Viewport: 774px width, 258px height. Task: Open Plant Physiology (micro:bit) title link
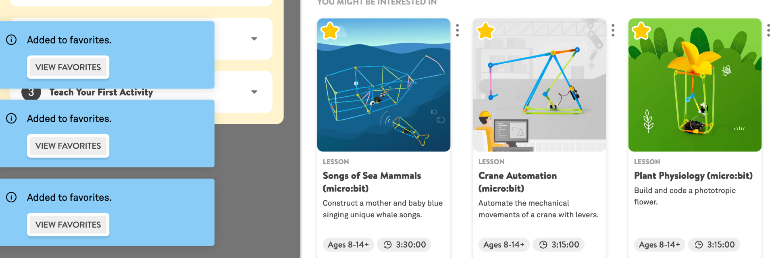coord(693,176)
